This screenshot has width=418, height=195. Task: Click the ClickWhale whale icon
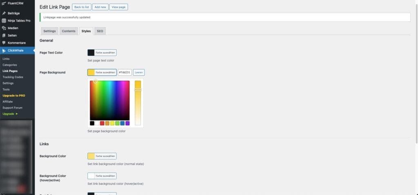click(4, 50)
